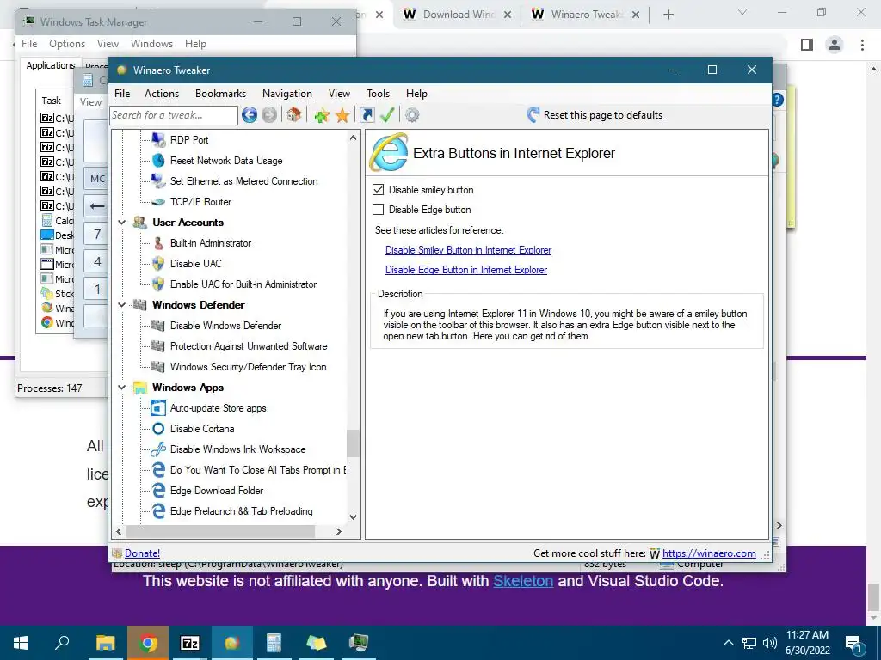Select TCP/IP Router tree item
The width and height of the screenshot is (881, 660).
click(x=200, y=202)
